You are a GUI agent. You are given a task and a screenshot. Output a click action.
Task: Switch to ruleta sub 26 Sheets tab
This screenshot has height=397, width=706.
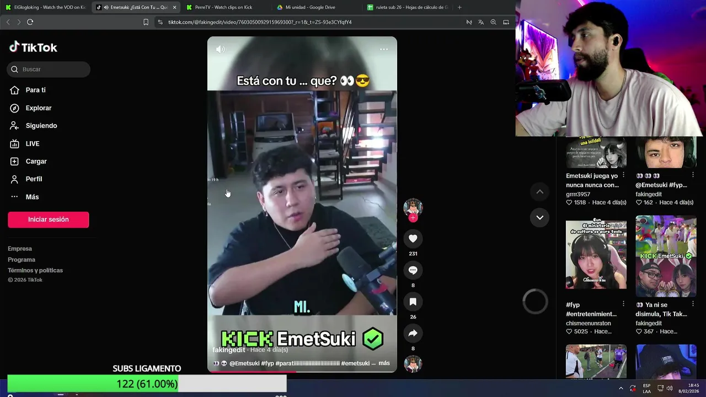[408, 7]
